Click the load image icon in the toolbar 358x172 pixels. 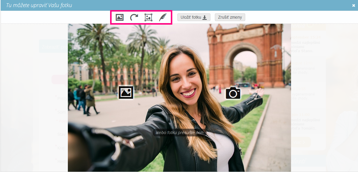(x=120, y=17)
